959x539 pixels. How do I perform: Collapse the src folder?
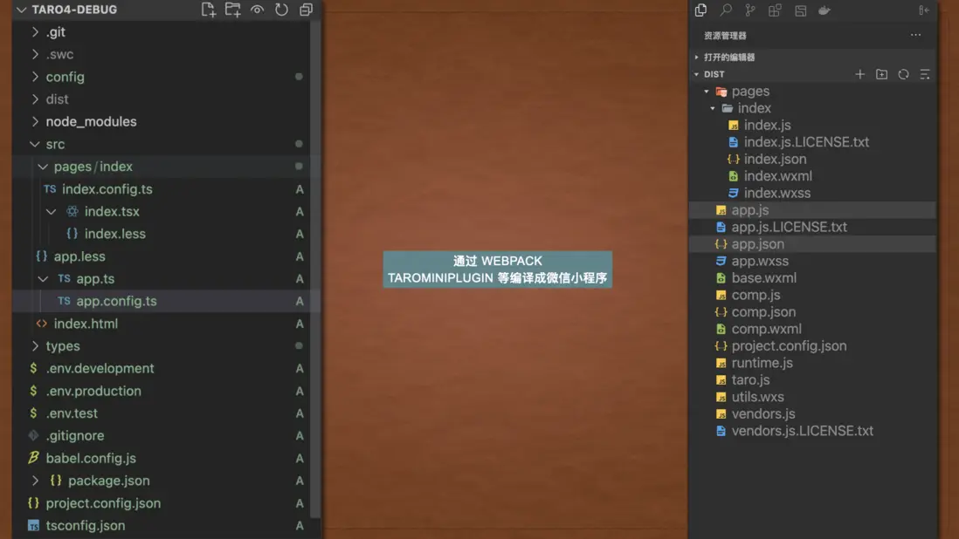35,144
